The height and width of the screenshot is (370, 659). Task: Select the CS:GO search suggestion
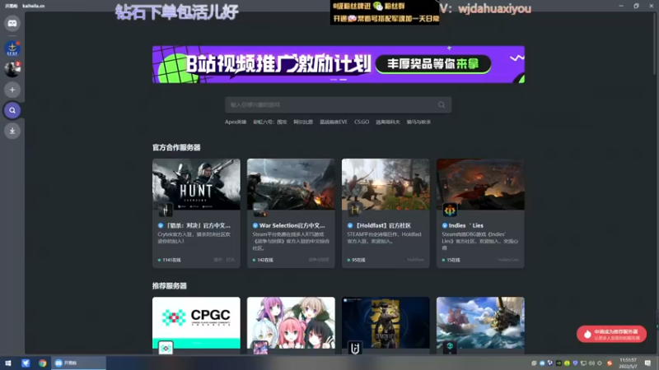pos(362,122)
